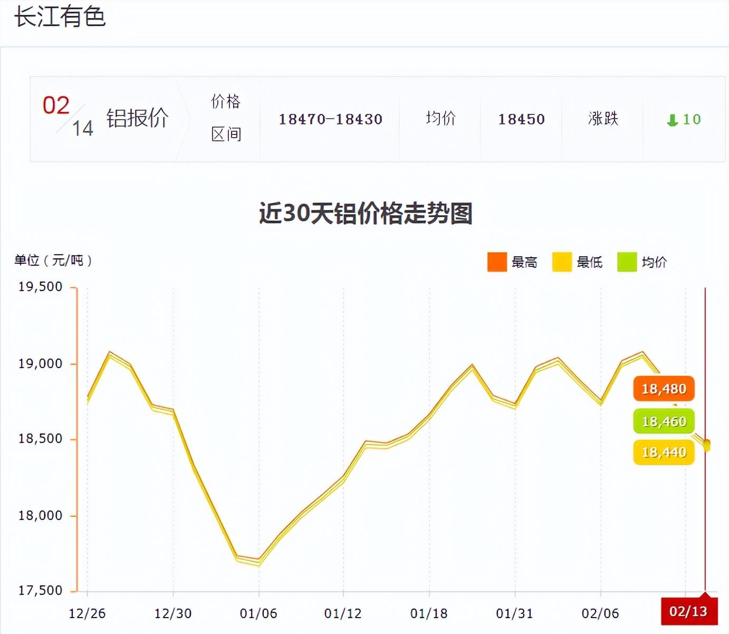The width and height of the screenshot is (729, 634).
Task: Click the 均价 legend label text
Action: [654, 262]
